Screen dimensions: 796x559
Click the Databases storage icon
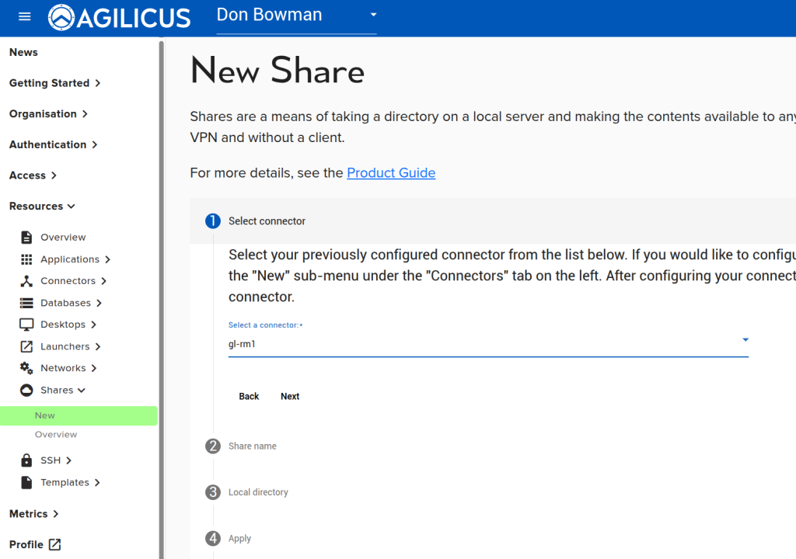coord(26,303)
